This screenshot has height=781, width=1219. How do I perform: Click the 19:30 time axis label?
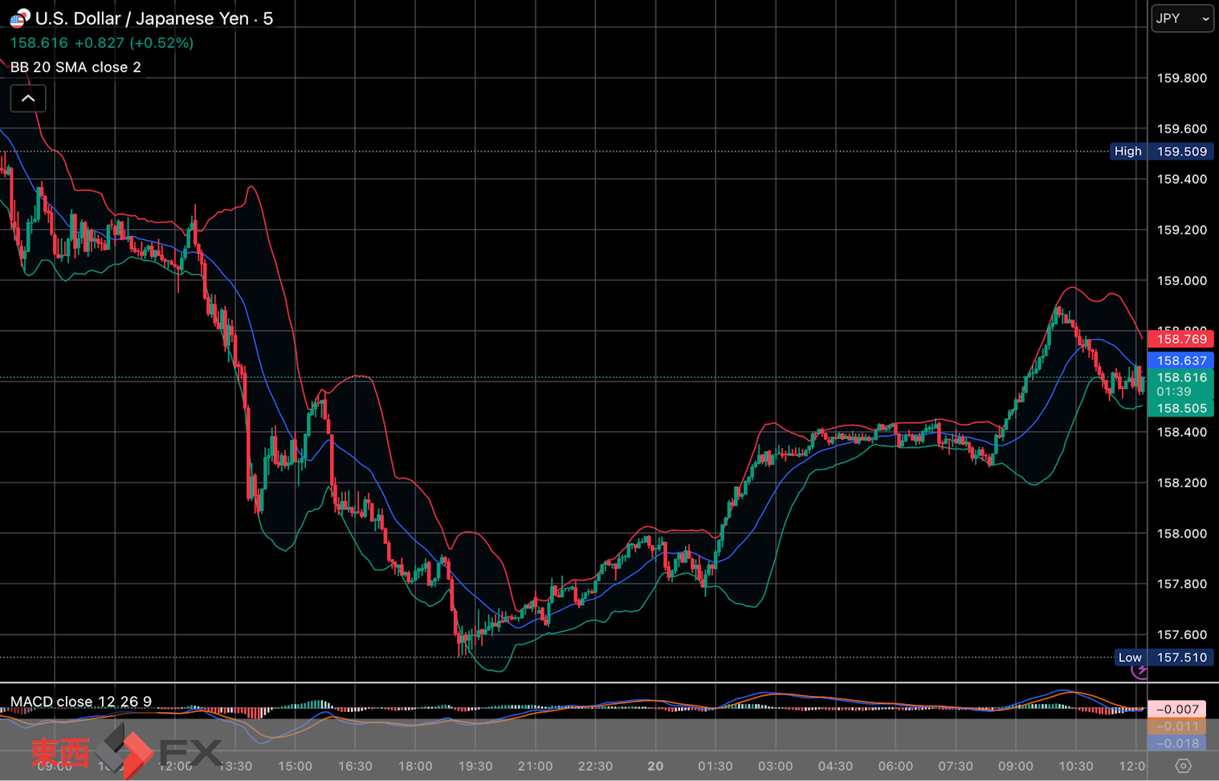click(475, 766)
